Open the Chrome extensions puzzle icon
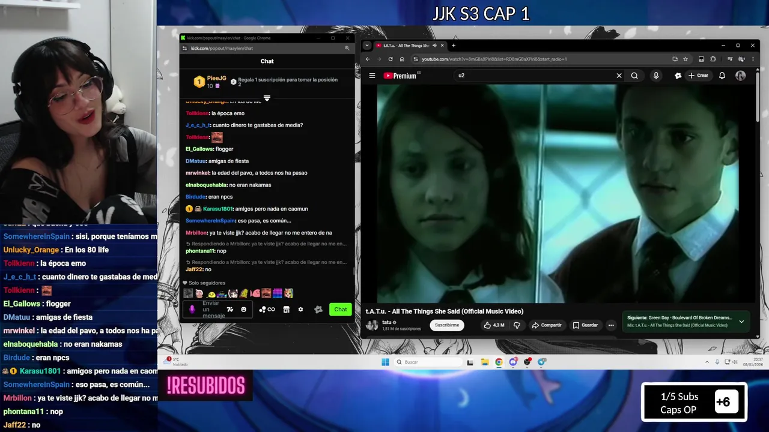Viewport: 769px width, 432px height. click(x=713, y=59)
